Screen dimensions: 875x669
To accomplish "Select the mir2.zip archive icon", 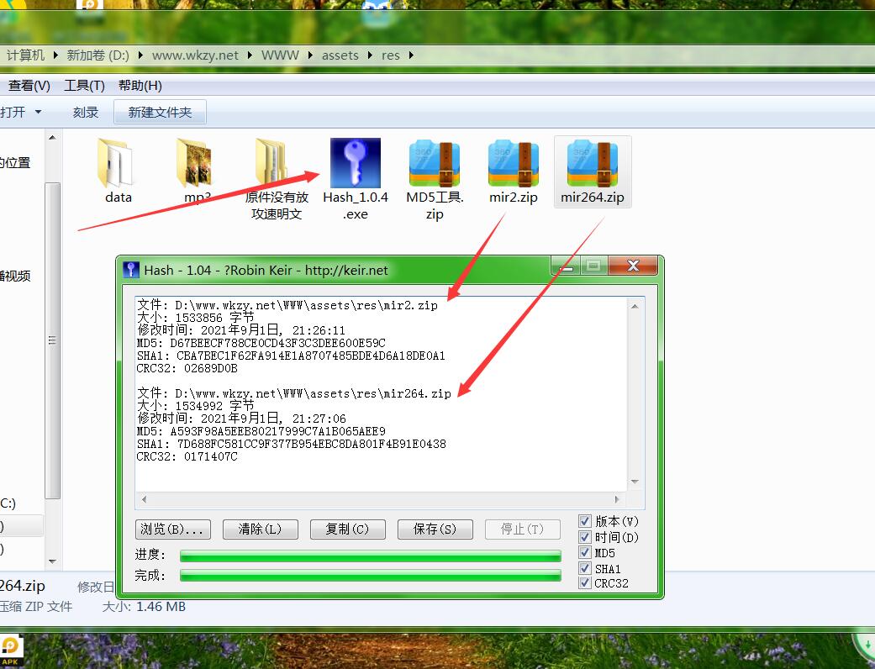I will click(x=514, y=164).
